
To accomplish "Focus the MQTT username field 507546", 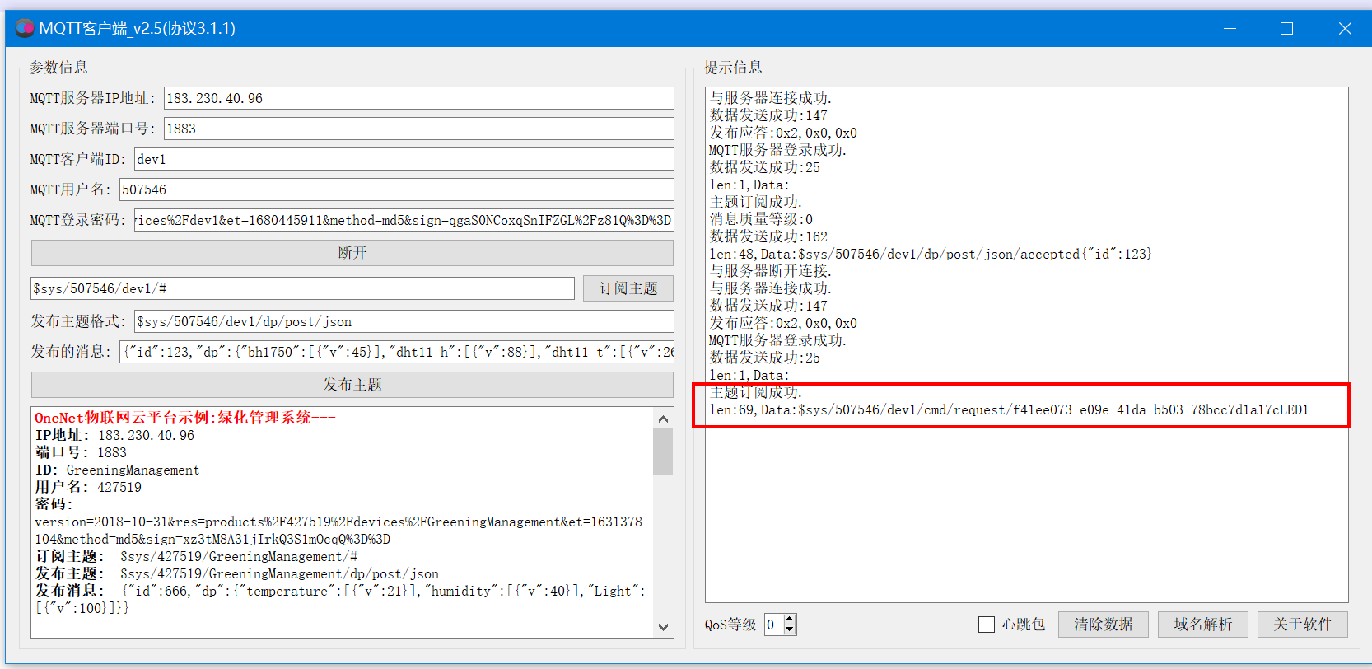I will coord(396,189).
